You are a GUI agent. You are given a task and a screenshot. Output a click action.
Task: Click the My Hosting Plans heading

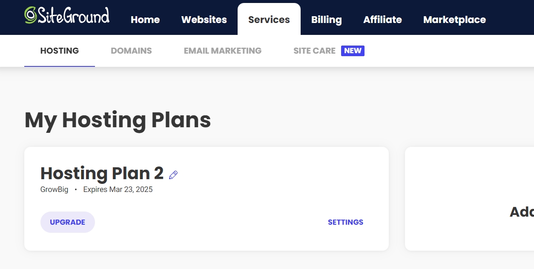pyautogui.click(x=118, y=120)
